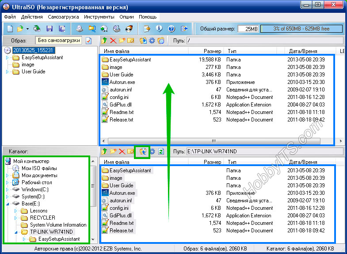Viewport: 347px width, 254px height.
Task: Click the Burn CD/DVD image flame icon
Action: tap(129, 29)
